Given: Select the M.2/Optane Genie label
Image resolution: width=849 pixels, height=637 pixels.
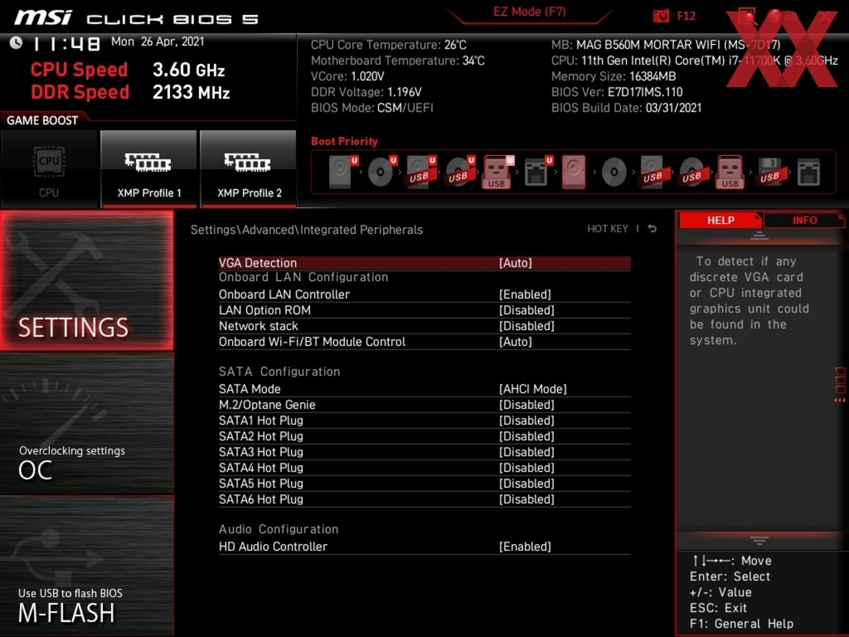Looking at the screenshot, I should 267,405.
